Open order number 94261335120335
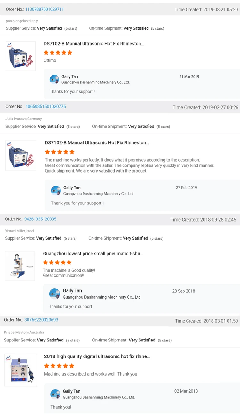240x414 pixels. (40, 219)
